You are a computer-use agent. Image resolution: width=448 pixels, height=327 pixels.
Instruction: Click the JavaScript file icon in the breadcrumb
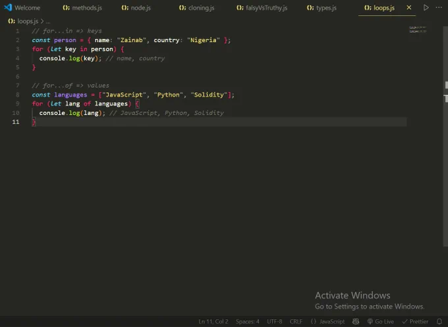coord(11,21)
